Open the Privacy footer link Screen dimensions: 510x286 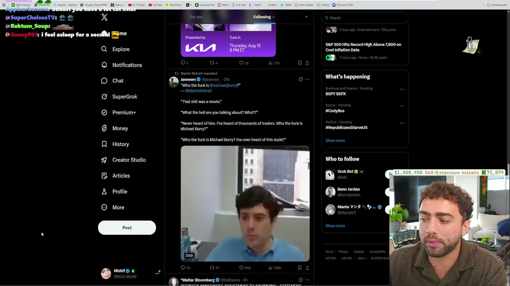(343, 252)
